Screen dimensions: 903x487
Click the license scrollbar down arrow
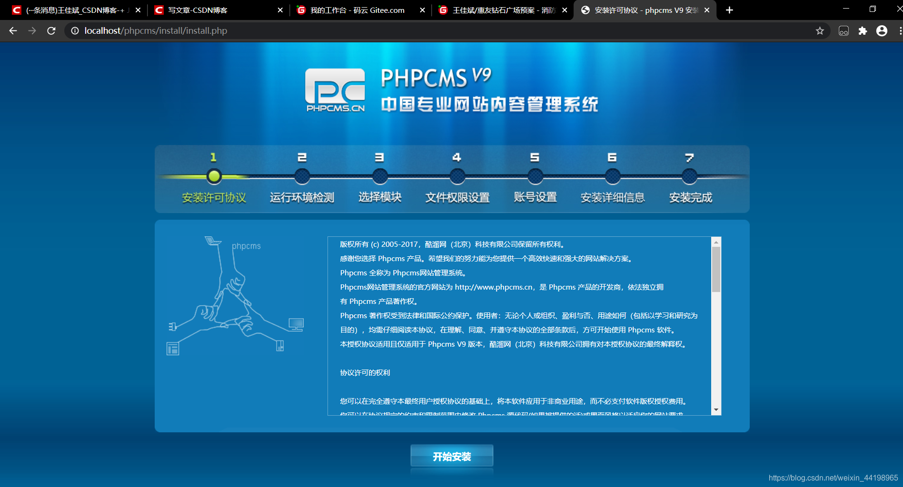pos(716,410)
